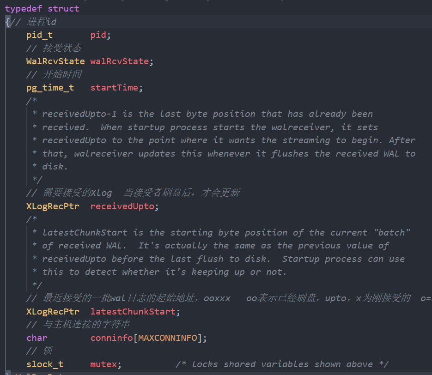Select the 'WalRcvState' type name

pyautogui.click(x=55, y=61)
